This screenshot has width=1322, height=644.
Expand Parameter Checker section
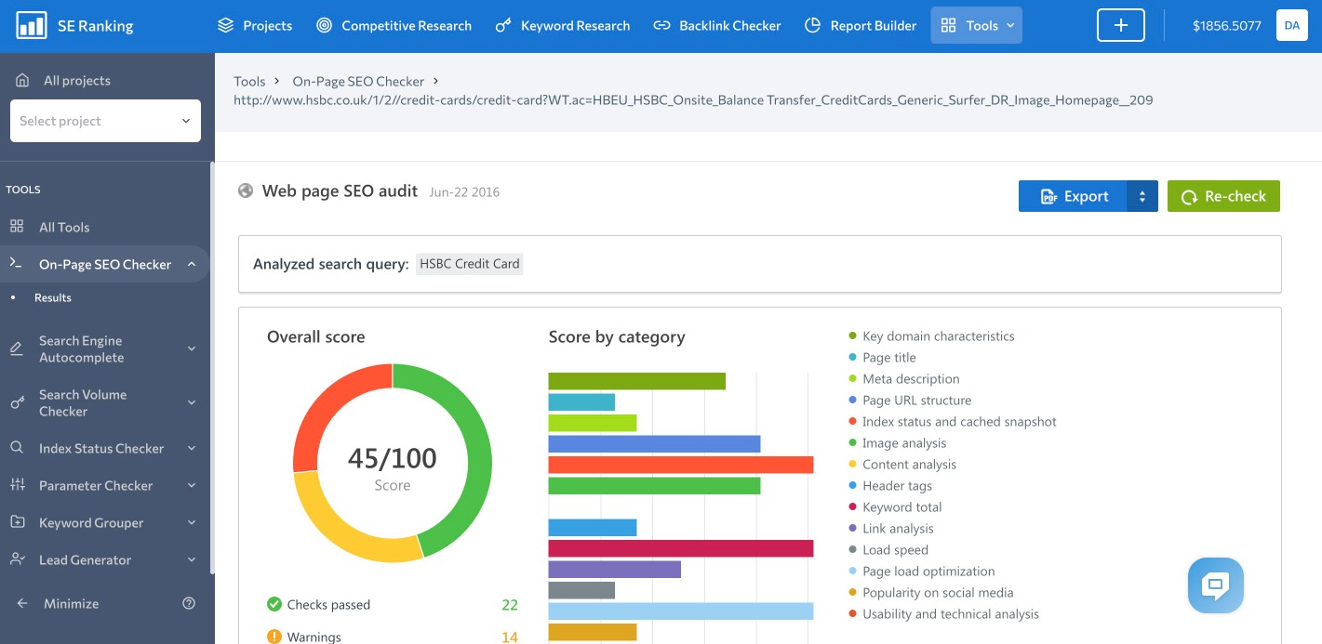192,485
